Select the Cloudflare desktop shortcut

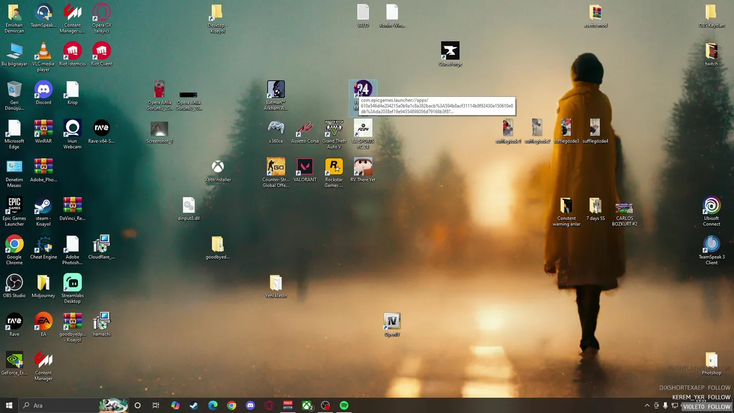pyautogui.click(x=101, y=247)
